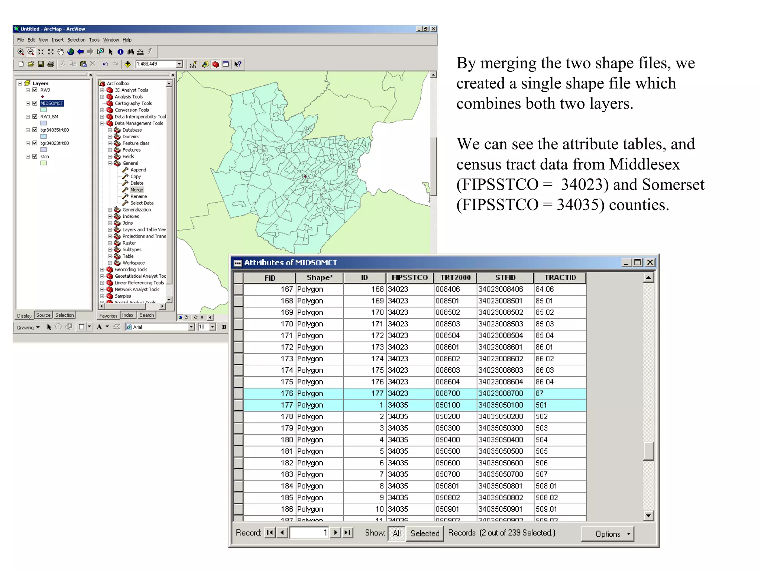
Task: Toggle visibility of stco layer
Action: click(x=35, y=157)
